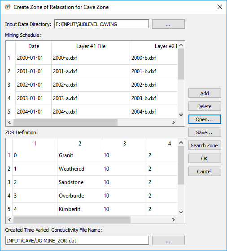
Task: Select the Kimberlit cell in ZOR Definition
Action: coord(79,209)
